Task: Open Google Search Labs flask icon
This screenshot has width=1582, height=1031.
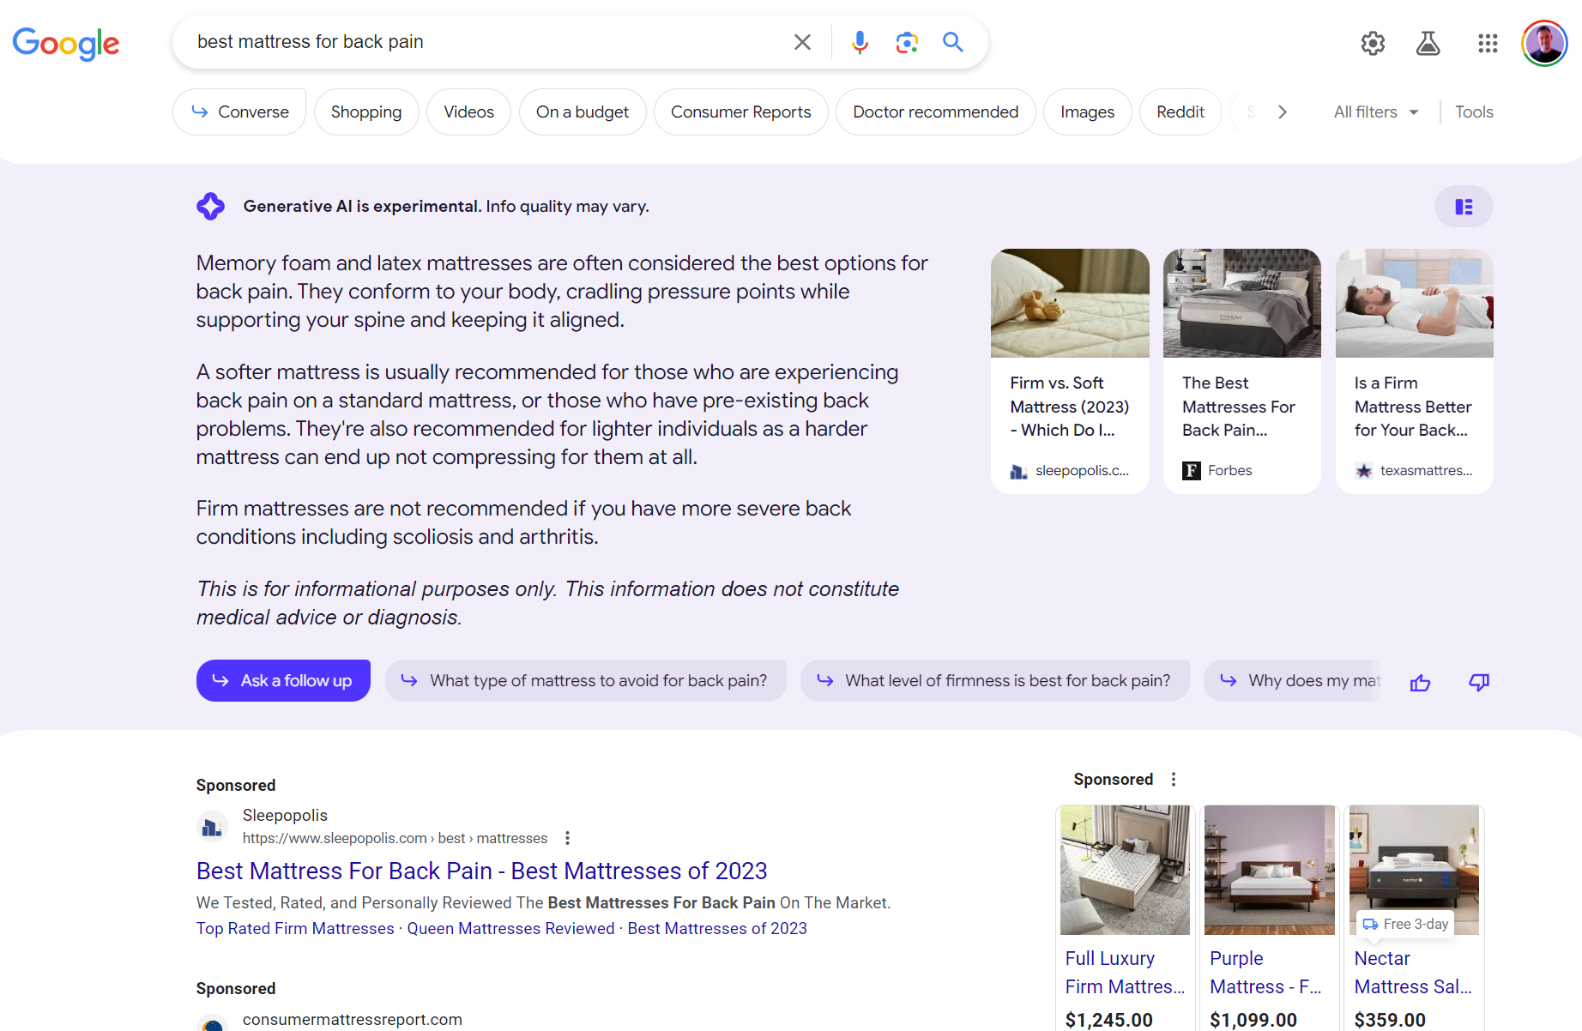Action: click(1428, 43)
